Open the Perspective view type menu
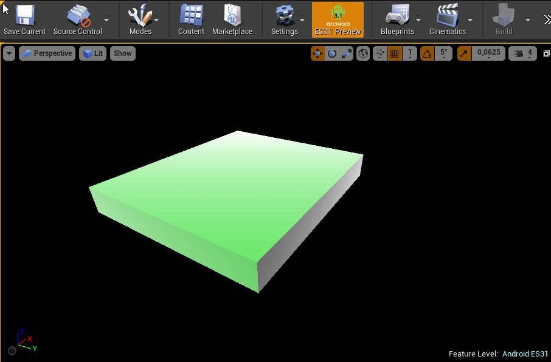Image resolution: width=551 pixels, height=362 pixels. (47, 53)
